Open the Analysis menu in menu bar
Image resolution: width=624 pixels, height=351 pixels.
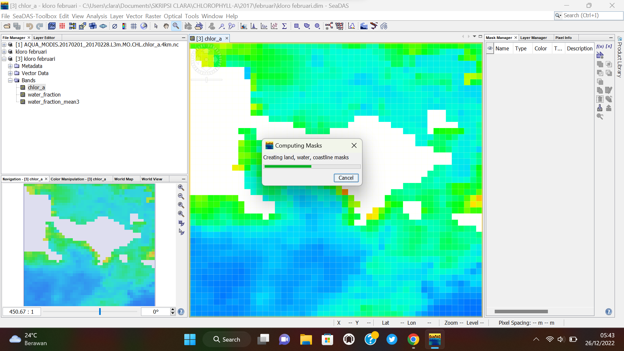(97, 16)
